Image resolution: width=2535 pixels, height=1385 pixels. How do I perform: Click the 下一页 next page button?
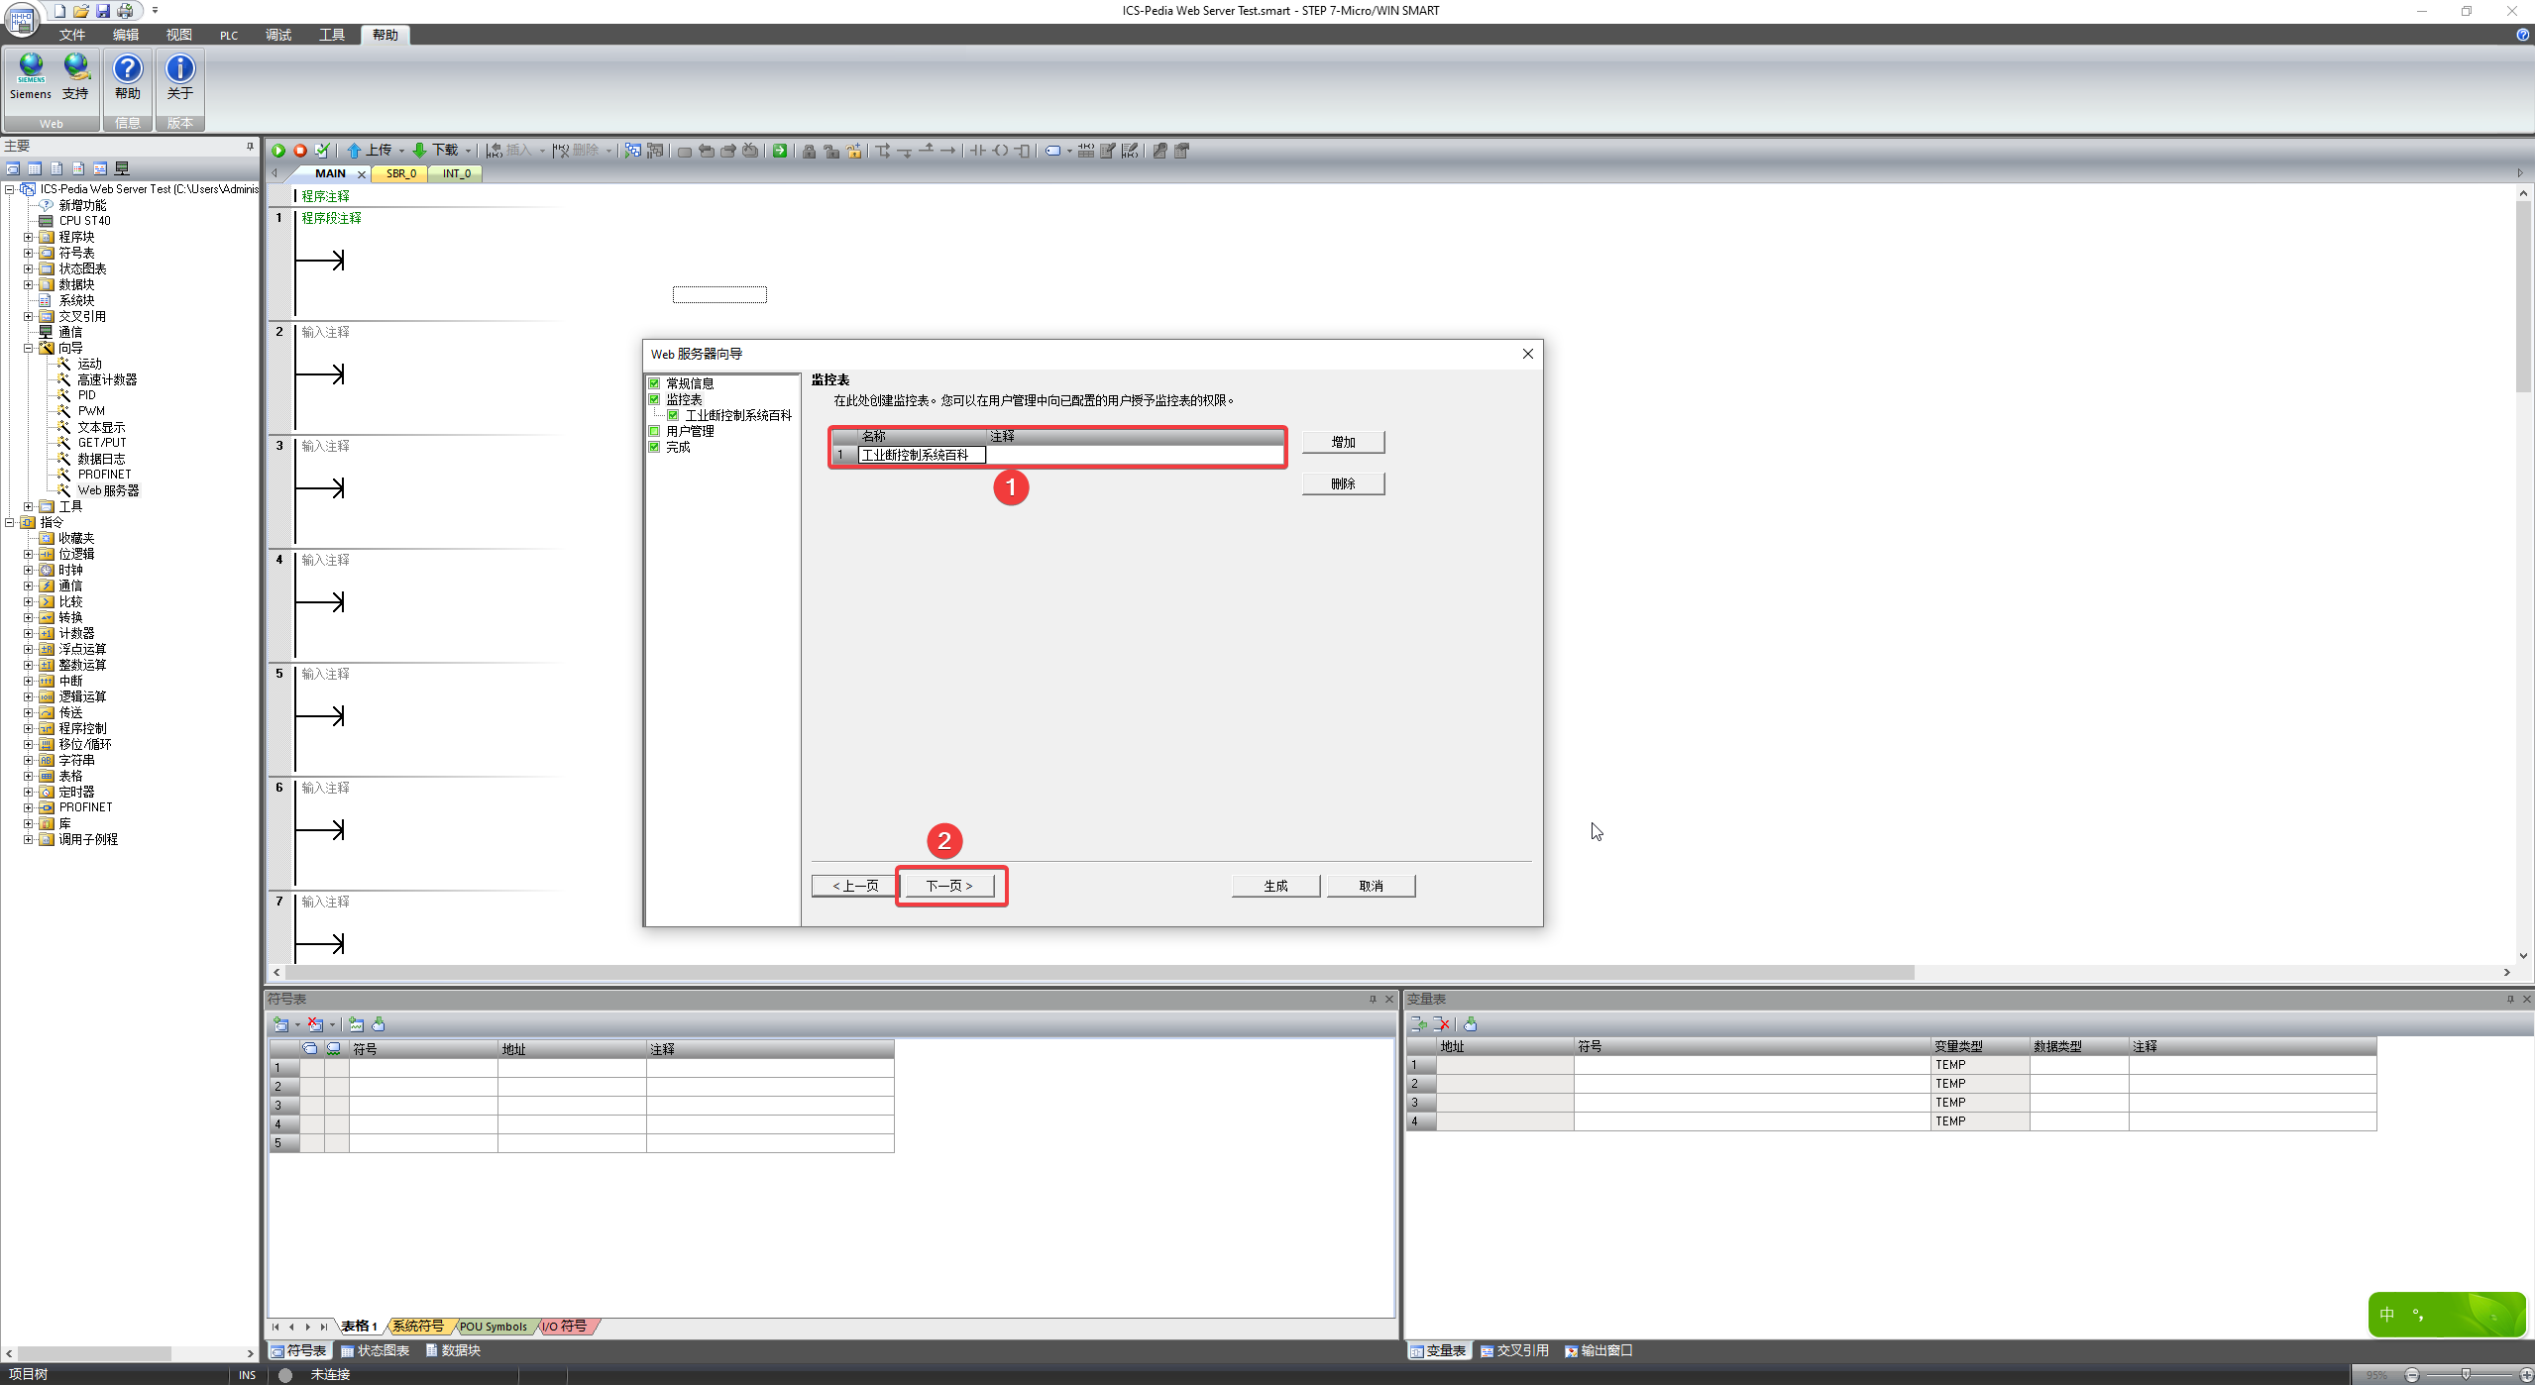click(949, 886)
